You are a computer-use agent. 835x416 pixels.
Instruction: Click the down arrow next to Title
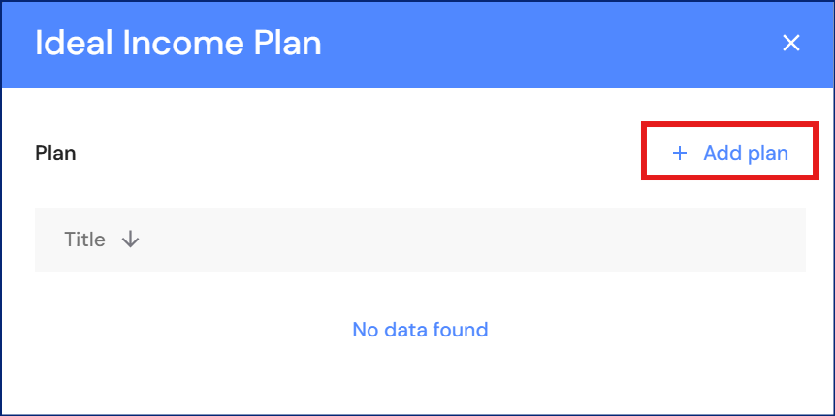point(131,240)
